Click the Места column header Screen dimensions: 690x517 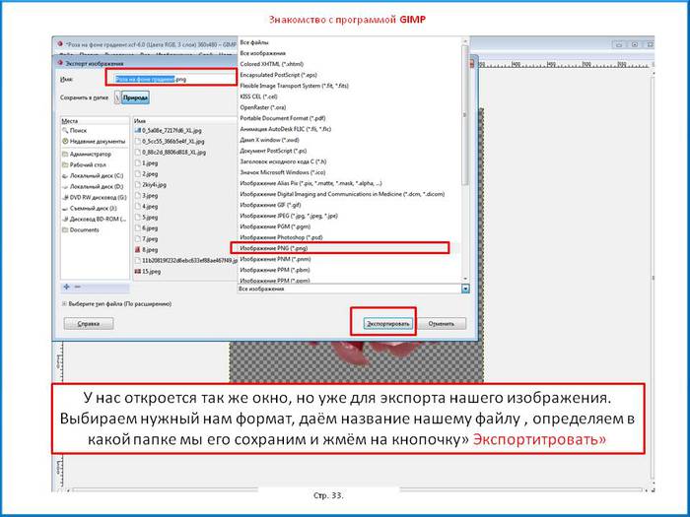tap(95, 121)
